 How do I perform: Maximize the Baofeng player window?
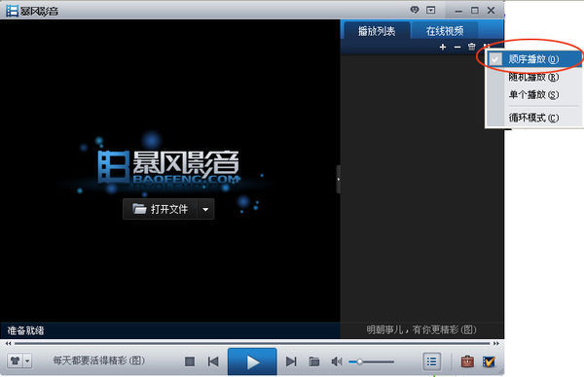coord(475,11)
